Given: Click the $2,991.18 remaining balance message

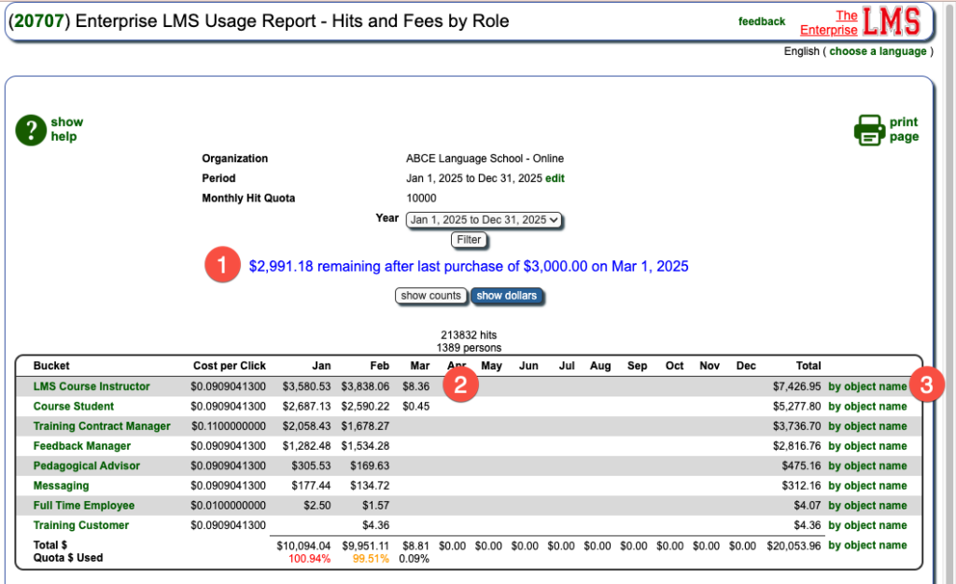Looking at the screenshot, I should point(469,266).
